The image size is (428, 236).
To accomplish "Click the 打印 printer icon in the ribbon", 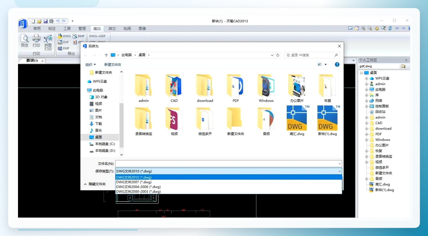I will click(36, 38).
